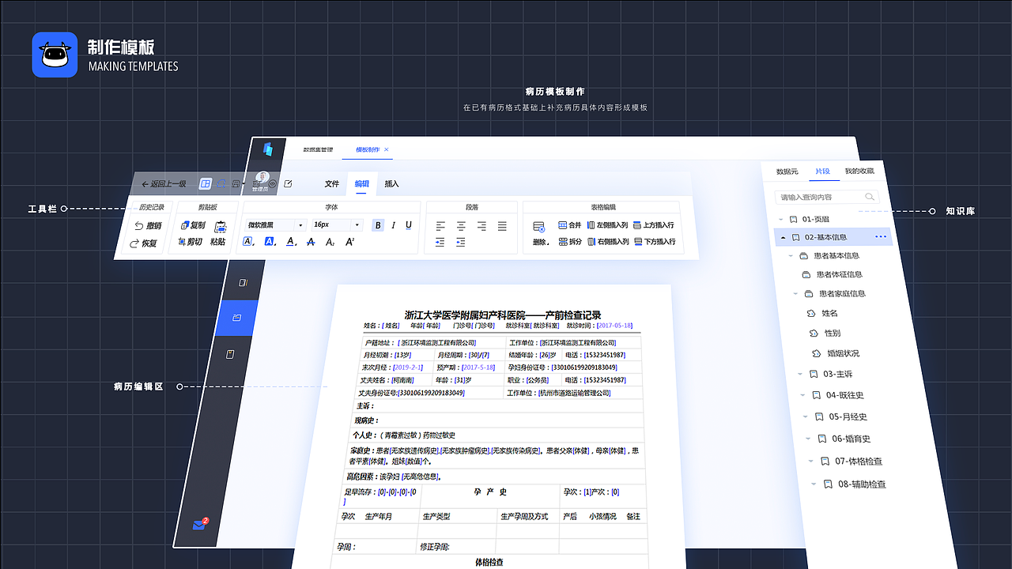The height and width of the screenshot is (569, 1012).
Task: Click the preview eye icon in top toolbar
Action: click(273, 183)
